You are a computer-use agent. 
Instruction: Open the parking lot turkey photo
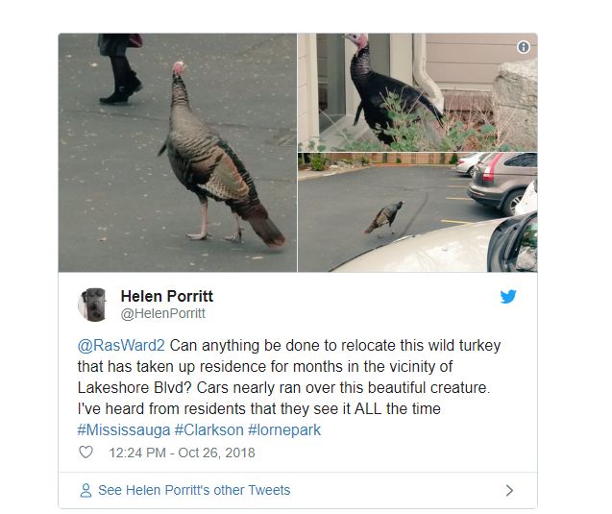pyautogui.click(x=418, y=212)
